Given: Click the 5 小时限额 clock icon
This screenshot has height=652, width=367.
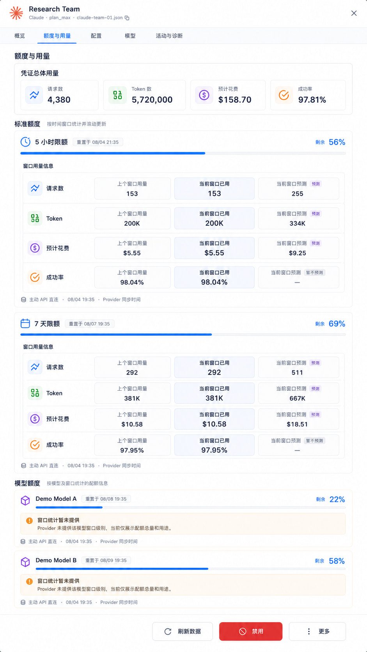Looking at the screenshot, I should (25, 142).
